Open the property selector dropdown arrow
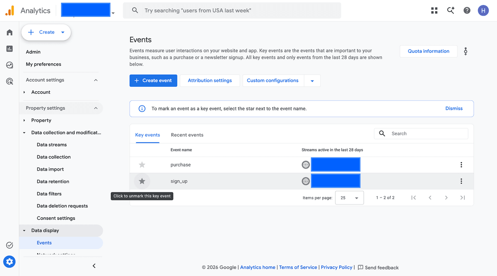 113,13
